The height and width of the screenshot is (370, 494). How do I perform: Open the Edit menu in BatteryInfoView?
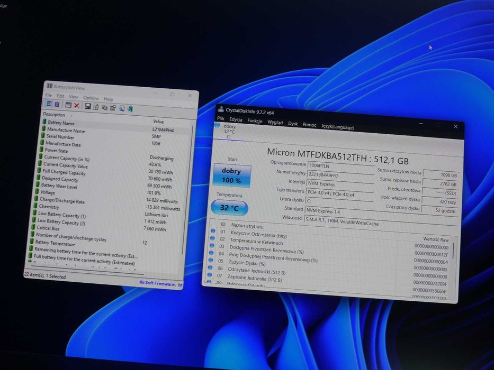tap(60, 96)
